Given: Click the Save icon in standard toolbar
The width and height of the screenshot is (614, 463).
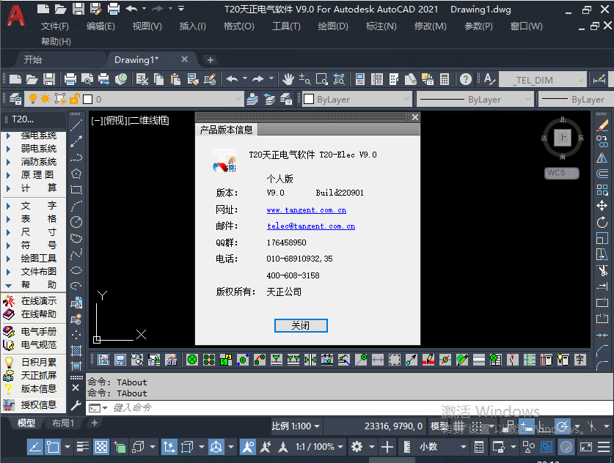Looking at the screenshot, I should click(49, 79).
